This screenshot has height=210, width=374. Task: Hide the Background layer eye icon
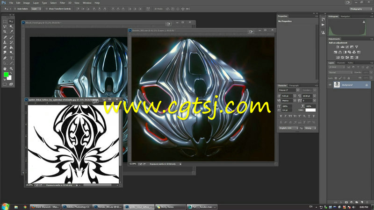330,85
